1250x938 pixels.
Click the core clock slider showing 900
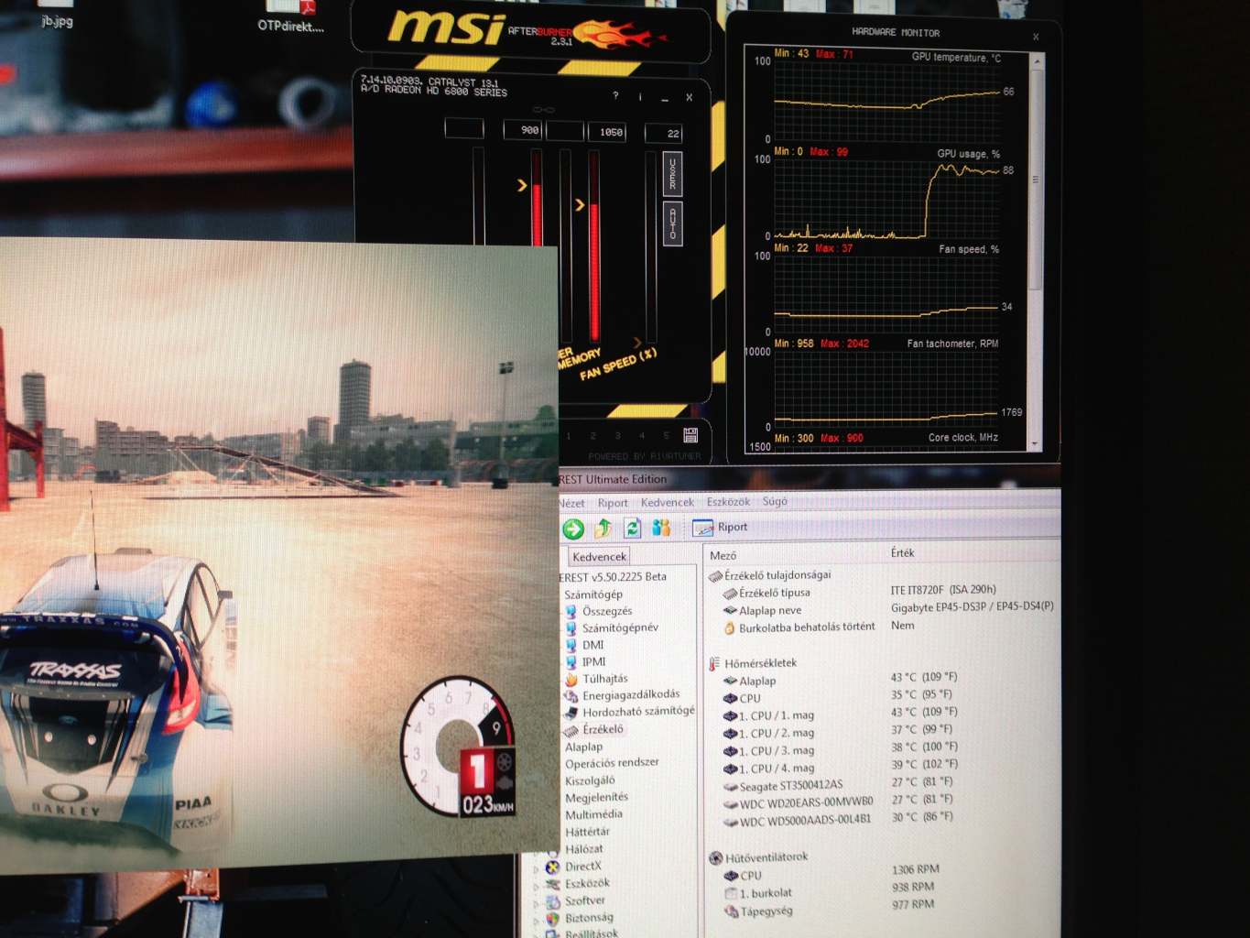[x=537, y=197]
